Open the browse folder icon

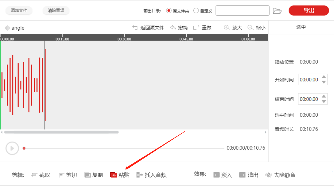coord(277,11)
